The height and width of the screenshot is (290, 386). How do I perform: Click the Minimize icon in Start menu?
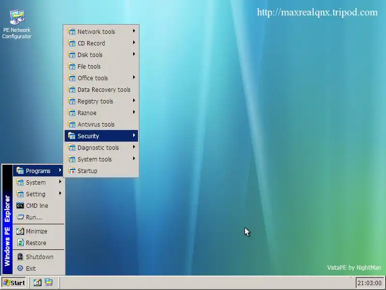[20, 231]
